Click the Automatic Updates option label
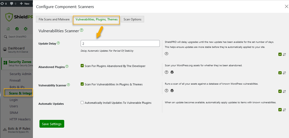 (x=51, y=104)
